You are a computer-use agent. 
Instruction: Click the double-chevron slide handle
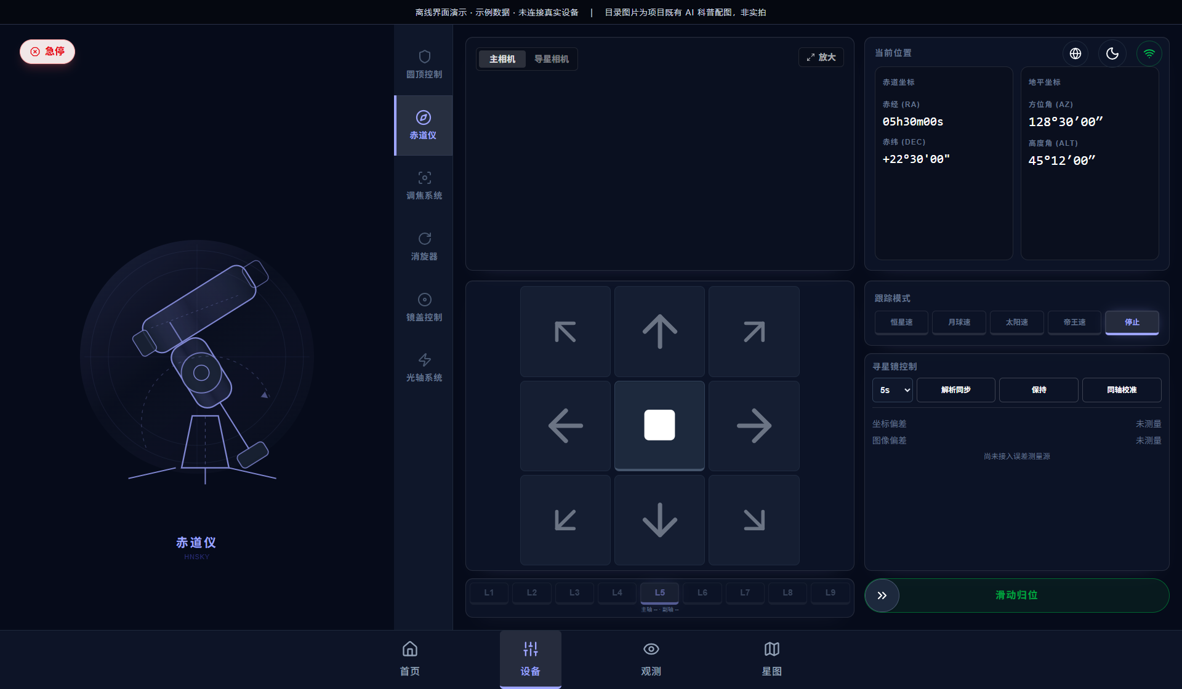(882, 595)
